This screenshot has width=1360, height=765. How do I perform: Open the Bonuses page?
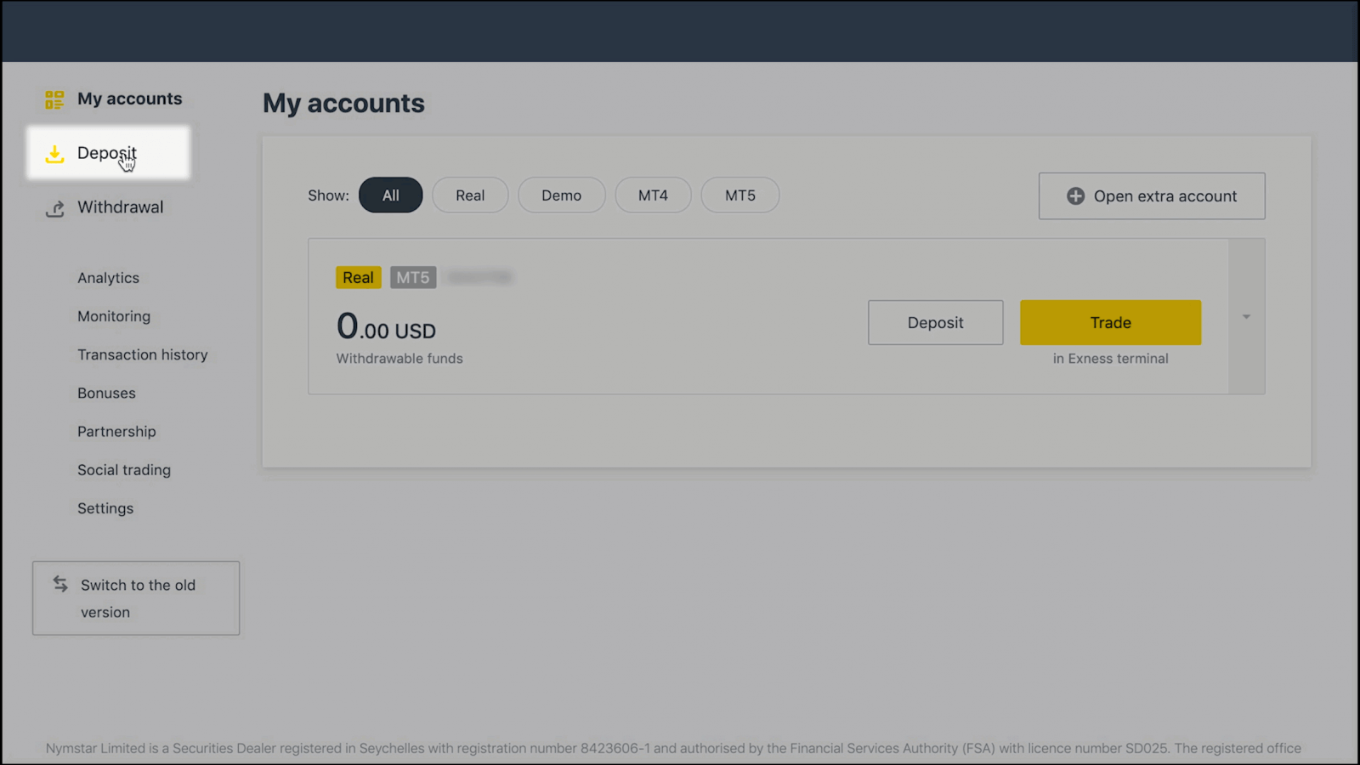click(x=106, y=393)
